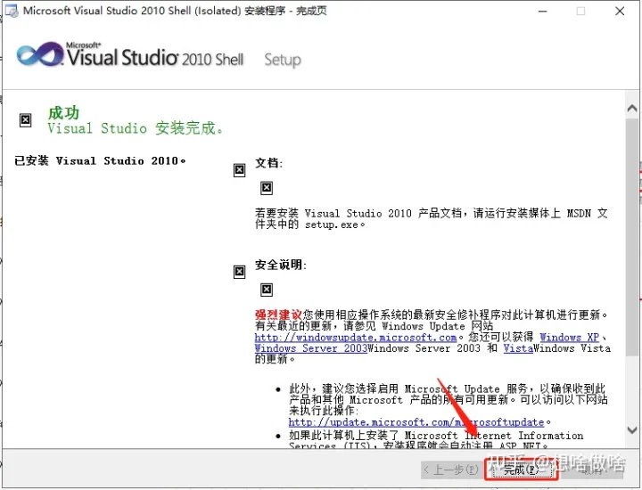Image resolution: width=642 pixels, height=490 pixels.
Task: Open the Vista update link
Action: tap(518, 348)
